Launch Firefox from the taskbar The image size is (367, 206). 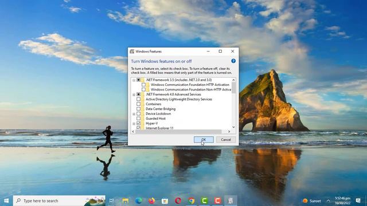(x=151, y=201)
